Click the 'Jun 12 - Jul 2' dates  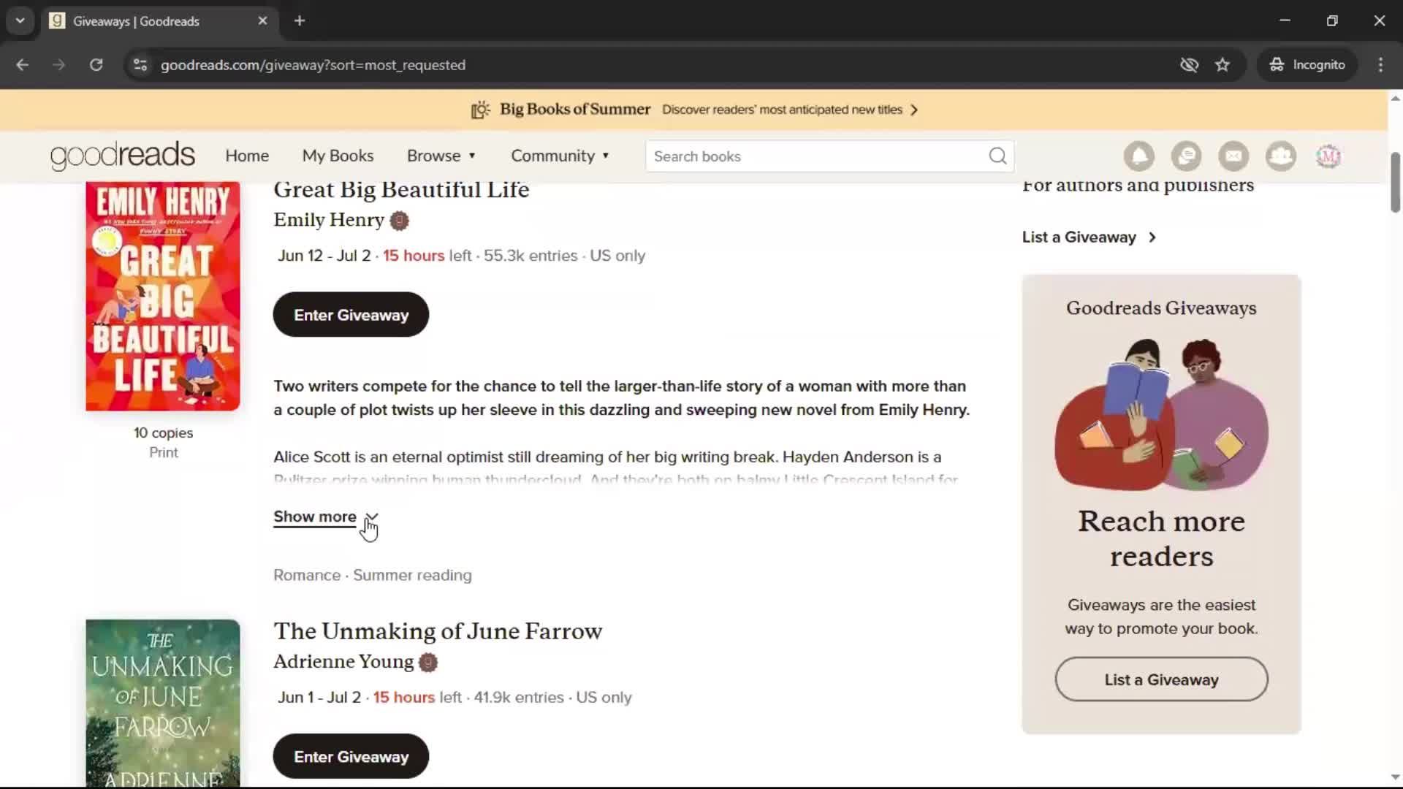pos(324,256)
